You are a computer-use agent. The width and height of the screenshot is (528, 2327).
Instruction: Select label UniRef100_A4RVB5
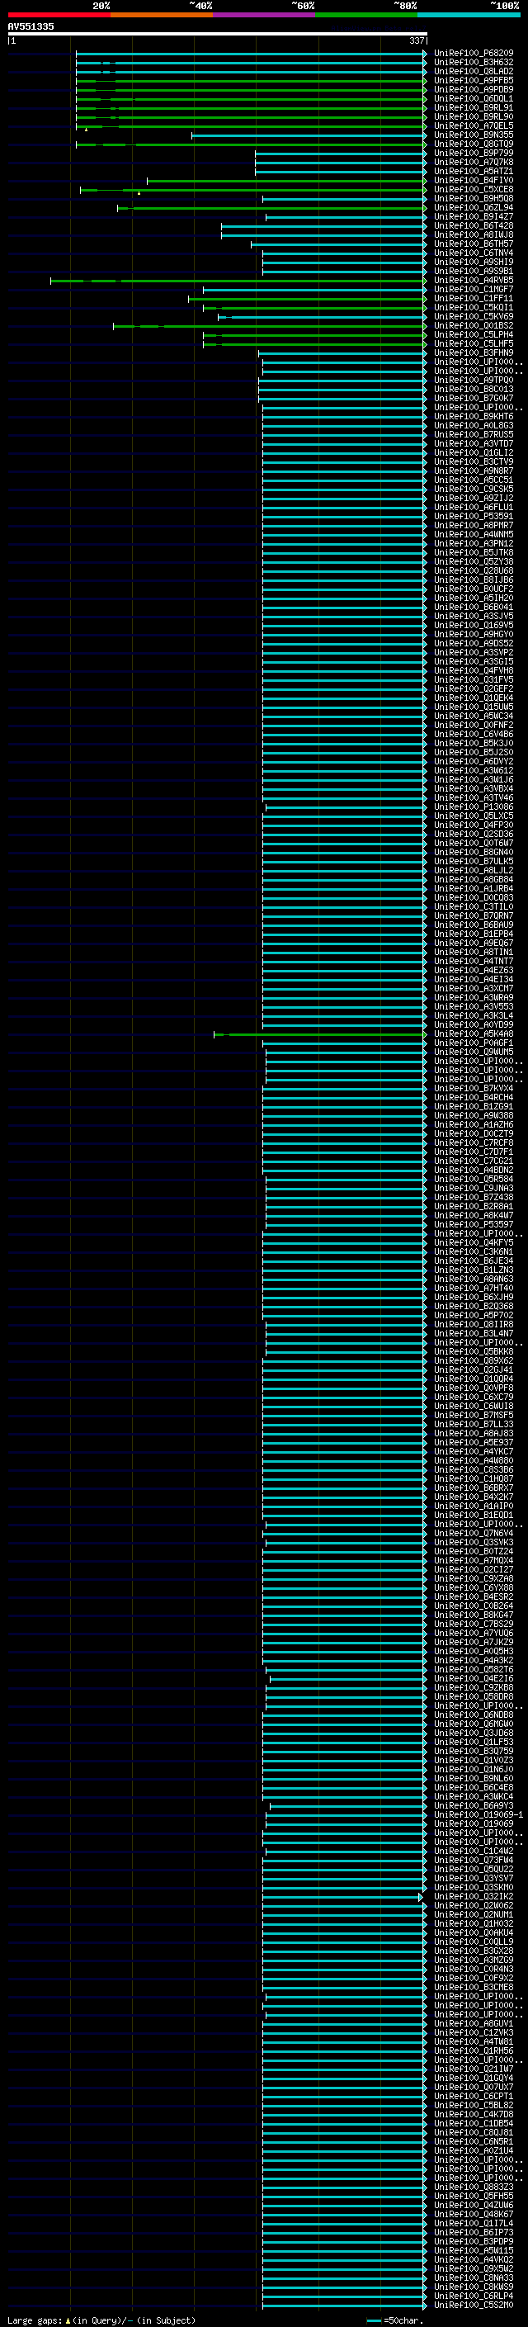click(x=474, y=280)
